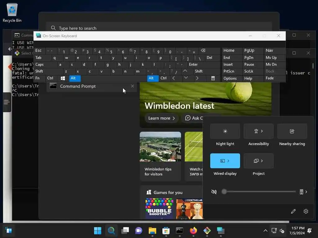Toggle left Shift key on On-Screen Keyboard
318x238 pixels.
[x=48, y=71]
